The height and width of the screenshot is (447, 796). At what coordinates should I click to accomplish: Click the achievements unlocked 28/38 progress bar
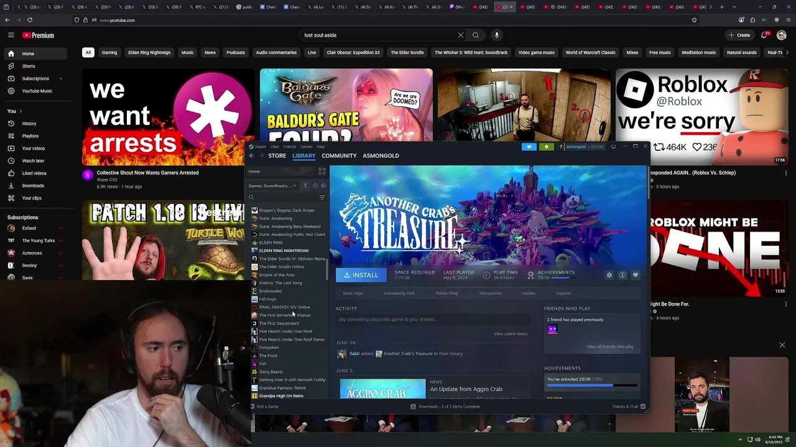(x=592, y=386)
